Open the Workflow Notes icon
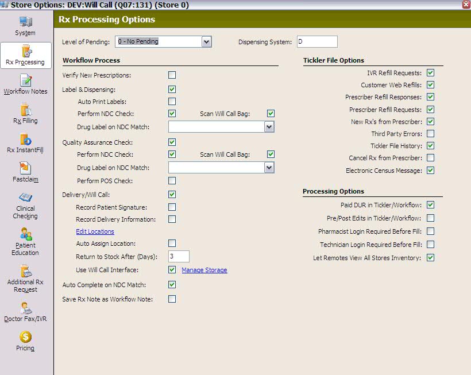The image size is (471, 375). [26, 80]
